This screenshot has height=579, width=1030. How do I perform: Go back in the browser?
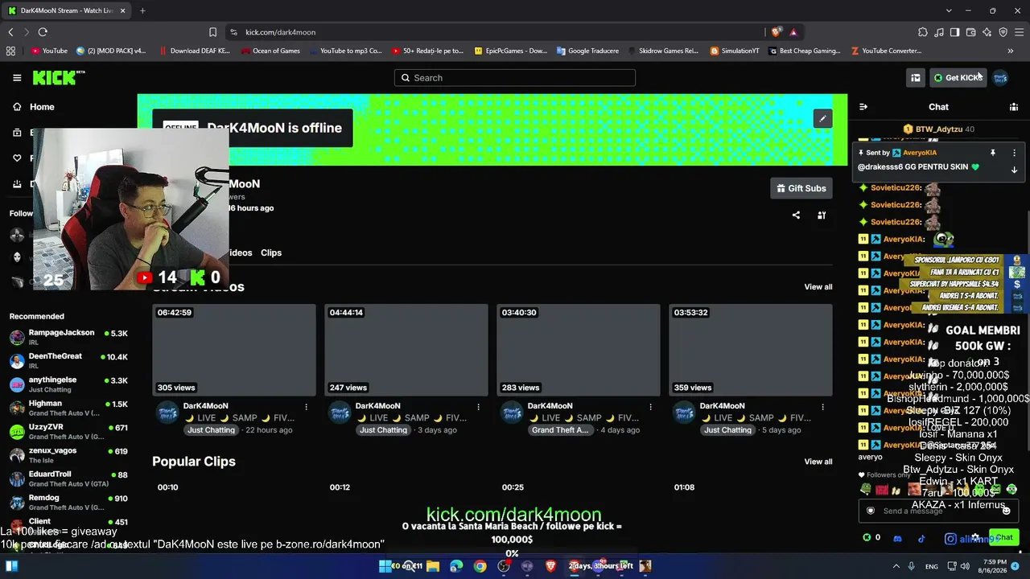point(10,32)
